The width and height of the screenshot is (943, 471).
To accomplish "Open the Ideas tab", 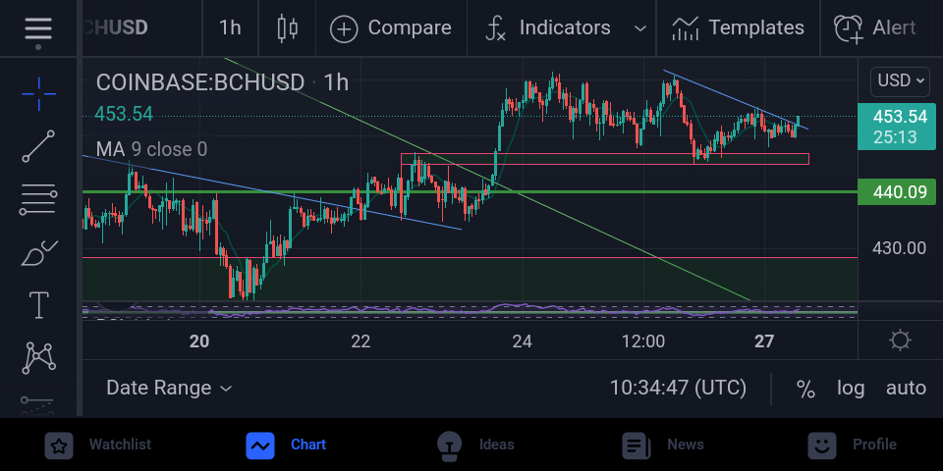I will [x=475, y=445].
